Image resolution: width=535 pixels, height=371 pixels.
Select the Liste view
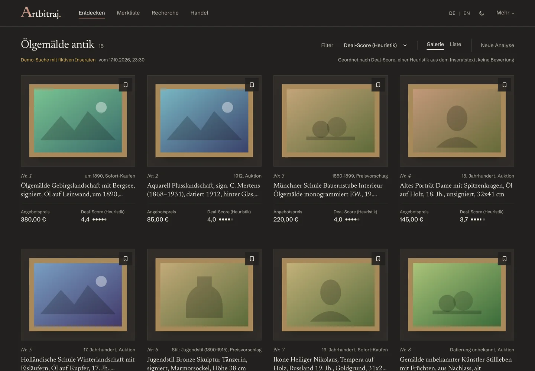[455, 44]
